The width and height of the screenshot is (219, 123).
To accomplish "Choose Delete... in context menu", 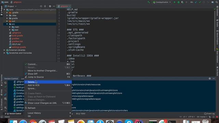I will 48,82.
